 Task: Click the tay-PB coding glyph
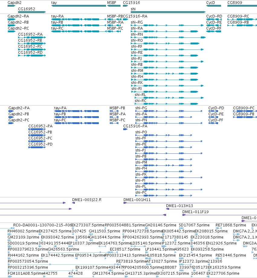[x=77, y=117]
